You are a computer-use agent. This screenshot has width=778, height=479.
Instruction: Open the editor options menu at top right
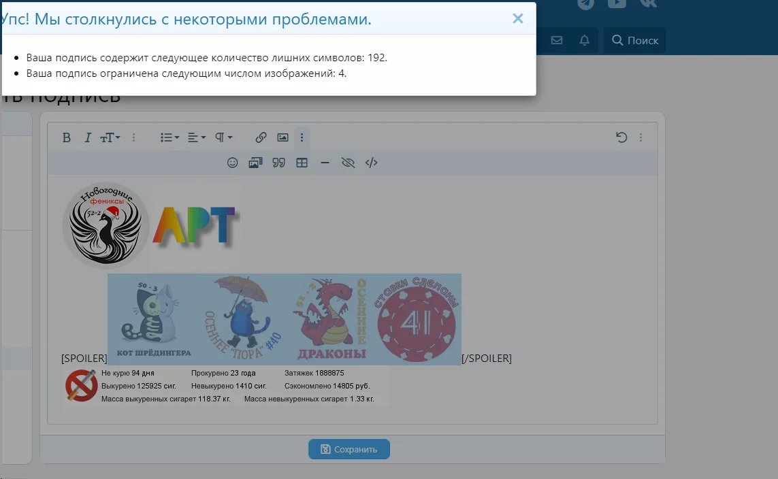coord(640,137)
